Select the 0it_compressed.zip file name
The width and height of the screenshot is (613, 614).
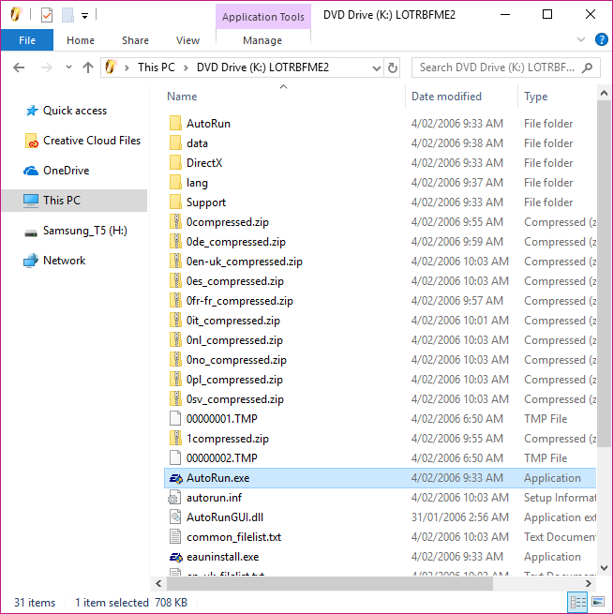232,321
